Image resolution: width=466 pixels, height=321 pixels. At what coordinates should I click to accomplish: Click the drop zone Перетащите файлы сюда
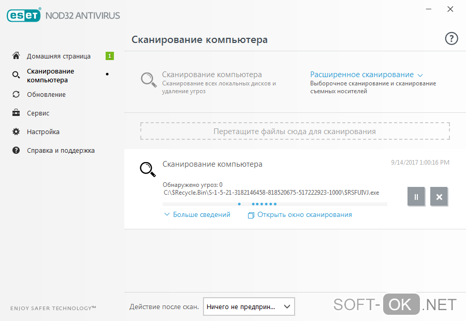pos(295,131)
